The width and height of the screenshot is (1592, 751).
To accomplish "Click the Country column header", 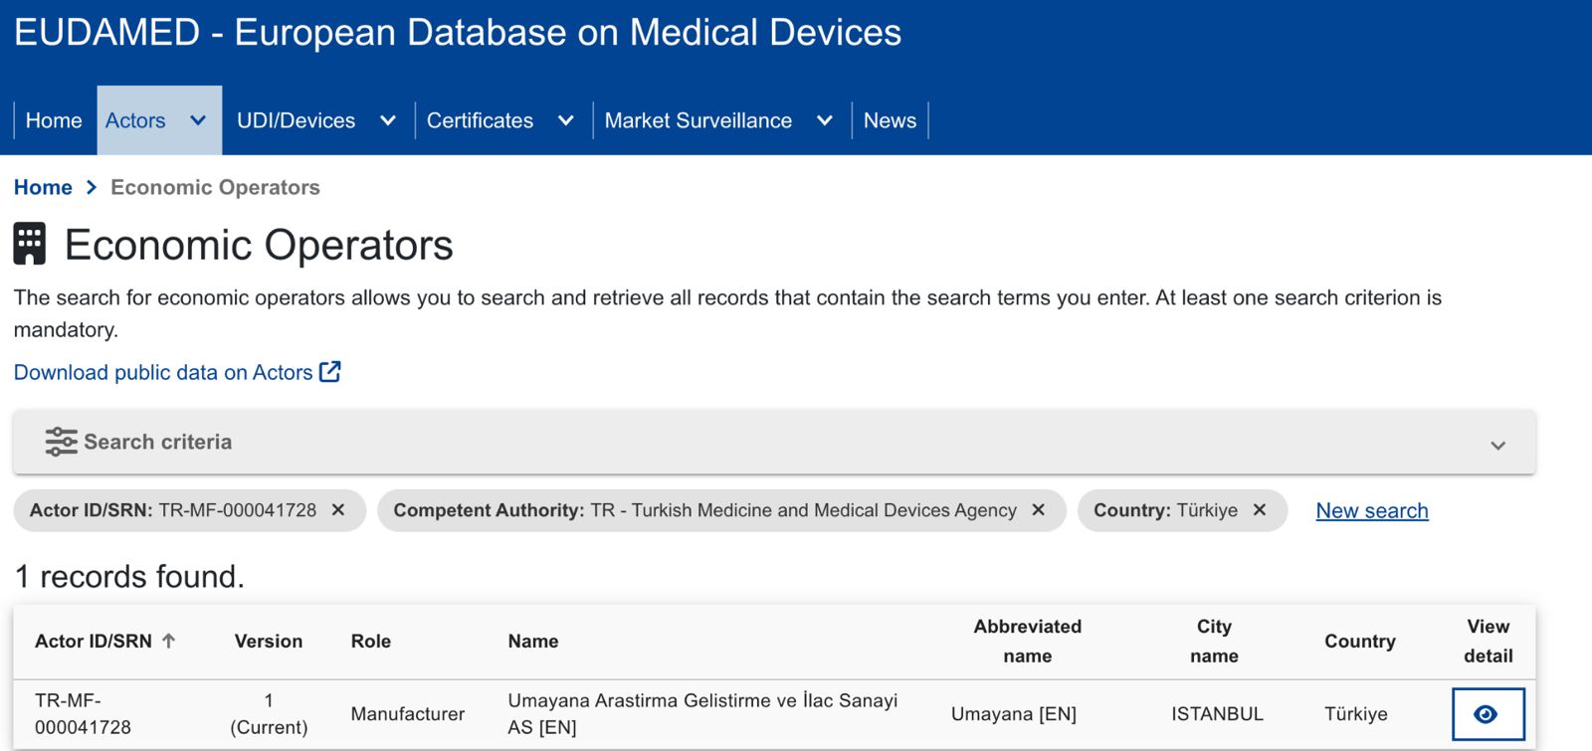I will [x=1360, y=642].
